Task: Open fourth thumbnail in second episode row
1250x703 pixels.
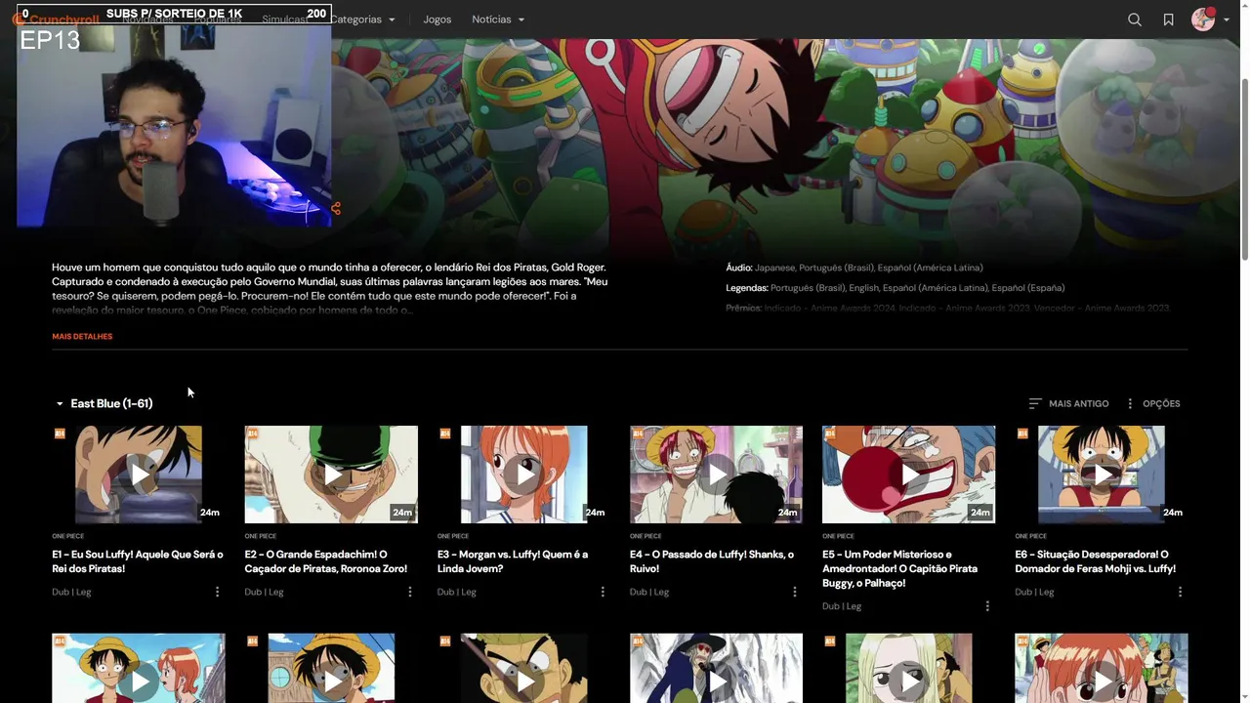Action: tap(716, 669)
